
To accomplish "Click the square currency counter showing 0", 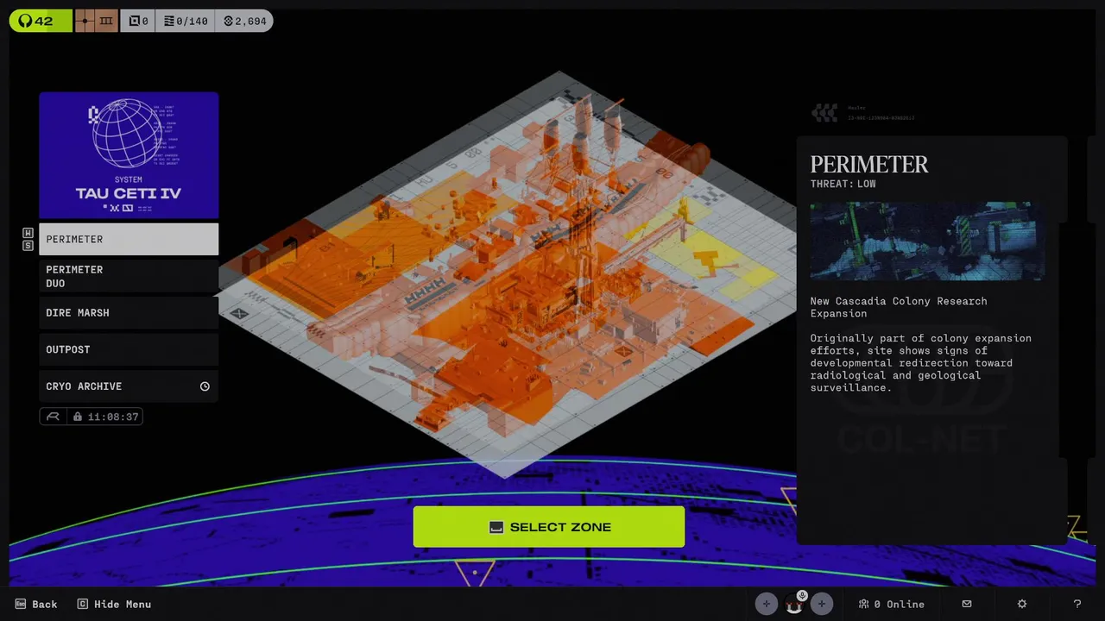I will coord(138,21).
